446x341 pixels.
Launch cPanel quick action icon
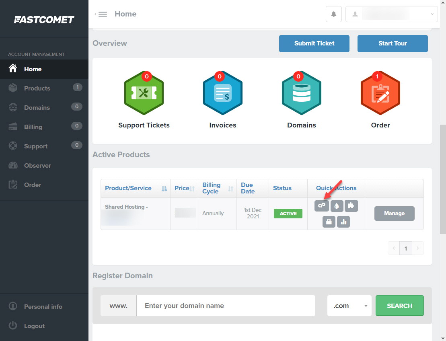click(322, 205)
